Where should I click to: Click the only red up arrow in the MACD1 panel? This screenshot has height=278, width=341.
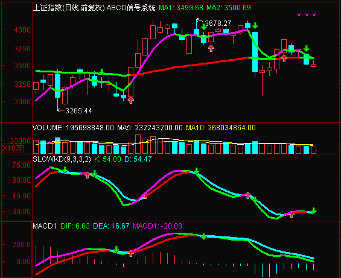[130, 253]
